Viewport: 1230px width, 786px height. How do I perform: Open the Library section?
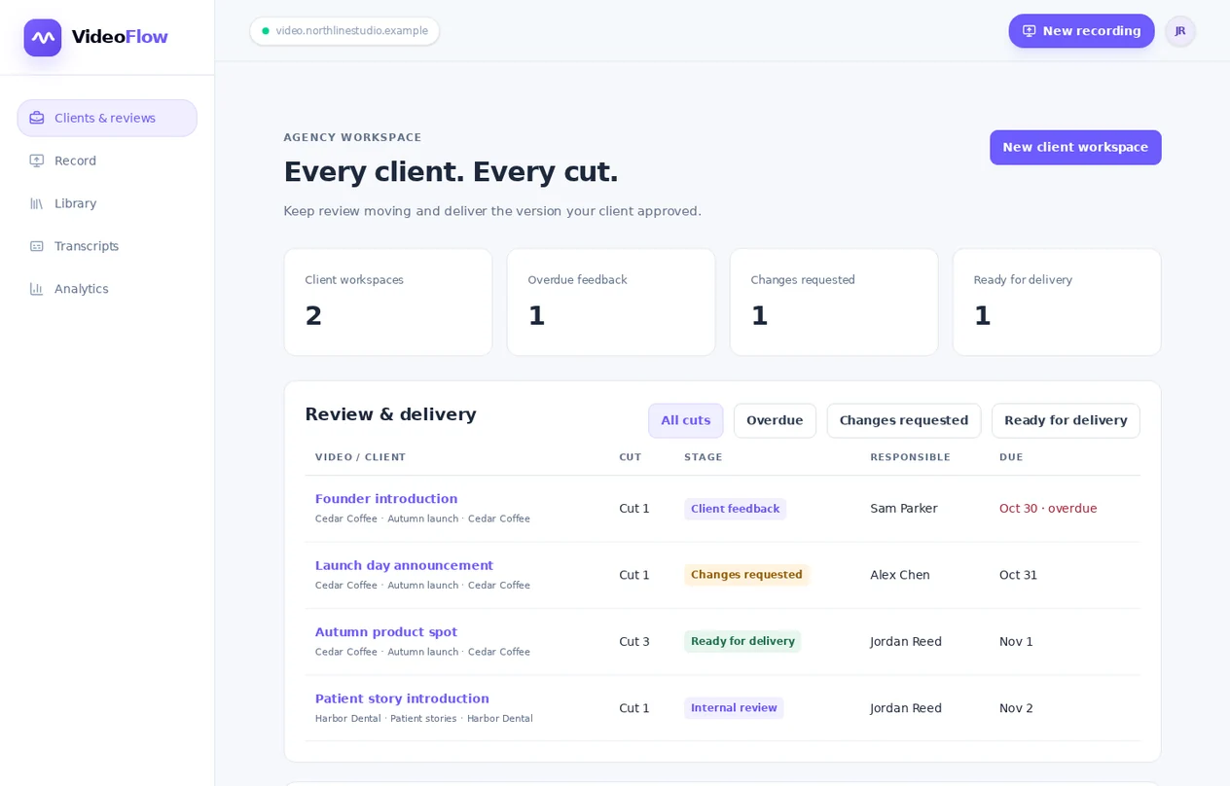pyautogui.click(x=107, y=203)
